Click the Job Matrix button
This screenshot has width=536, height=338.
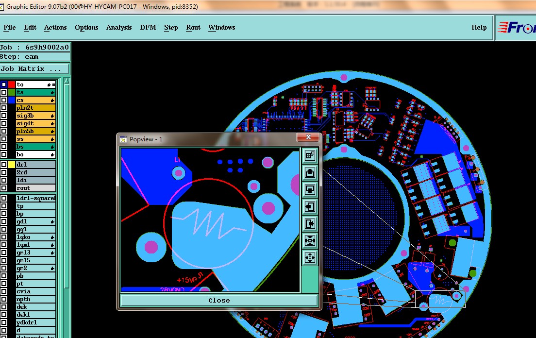coord(35,68)
